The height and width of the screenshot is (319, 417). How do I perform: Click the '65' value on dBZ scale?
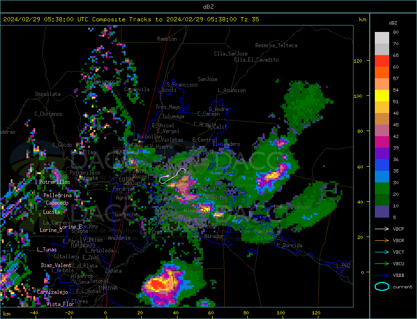[396, 55]
